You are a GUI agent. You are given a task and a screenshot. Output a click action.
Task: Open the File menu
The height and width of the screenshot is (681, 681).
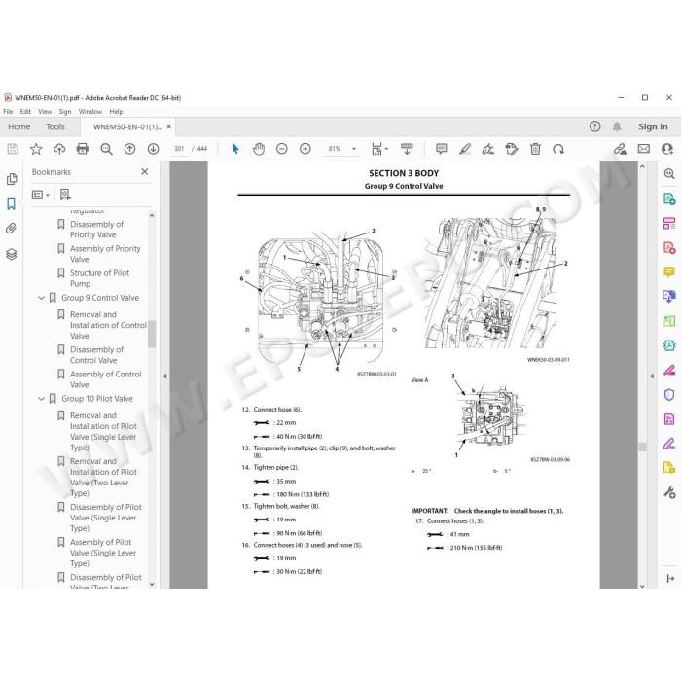click(x=8, y=112)
